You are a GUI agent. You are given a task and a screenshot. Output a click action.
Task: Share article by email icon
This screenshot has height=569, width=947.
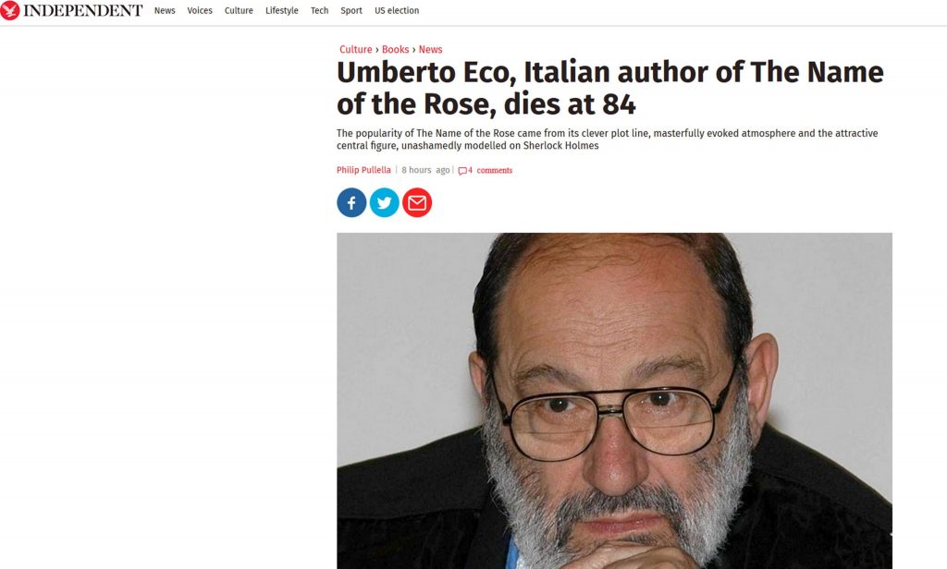(417, 202)
